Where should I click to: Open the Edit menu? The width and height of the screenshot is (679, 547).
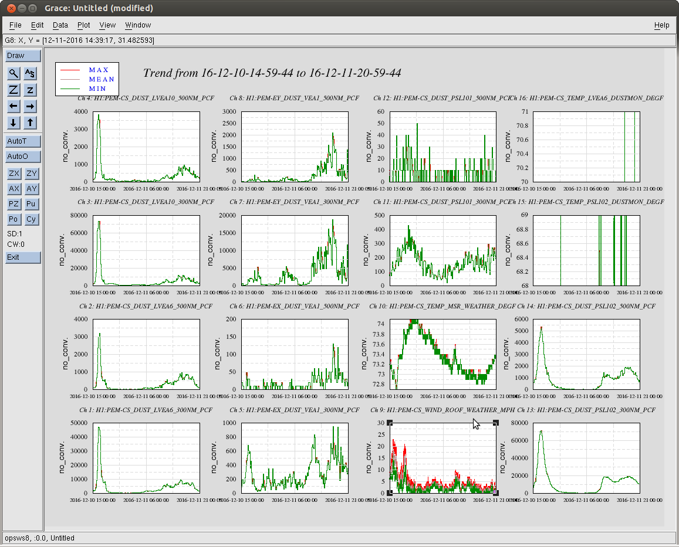[37, 25]
